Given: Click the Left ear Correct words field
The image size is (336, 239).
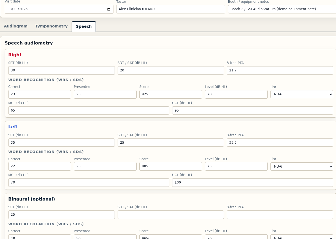Looking at the screenshot, I should [40, 166].
